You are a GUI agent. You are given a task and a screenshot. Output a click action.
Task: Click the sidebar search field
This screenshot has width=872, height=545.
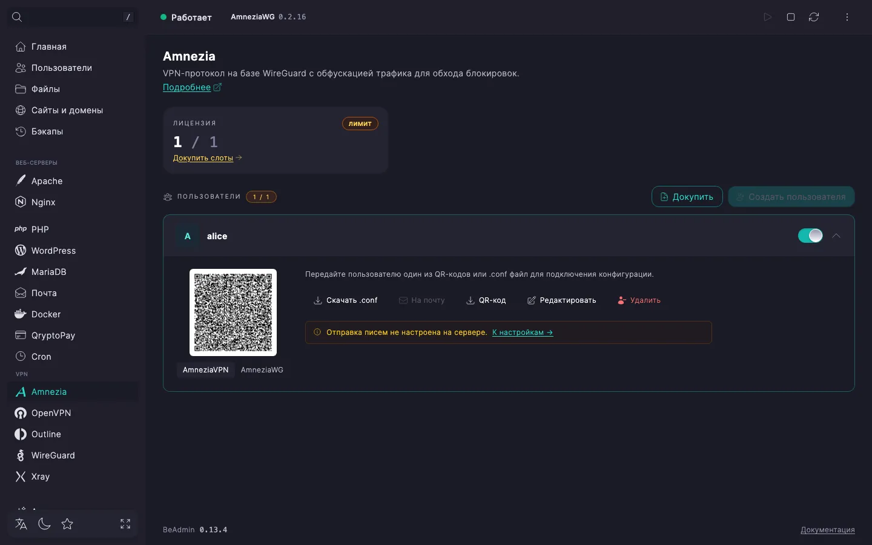(x=73, y=17)
